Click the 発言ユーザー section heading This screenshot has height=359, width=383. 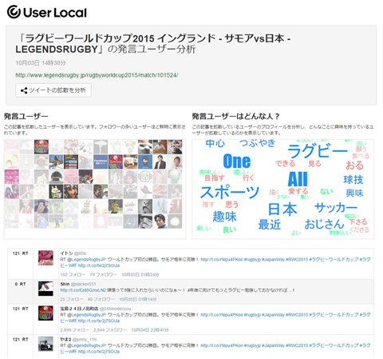(26, 116)
